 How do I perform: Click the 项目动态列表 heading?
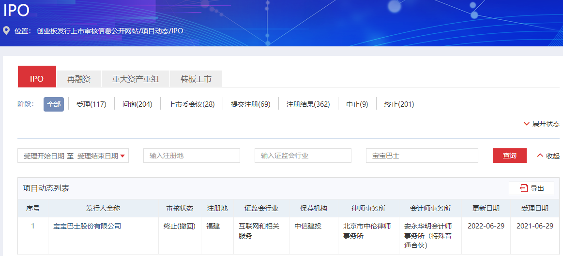pyautogui.click(x=46, y=188)
